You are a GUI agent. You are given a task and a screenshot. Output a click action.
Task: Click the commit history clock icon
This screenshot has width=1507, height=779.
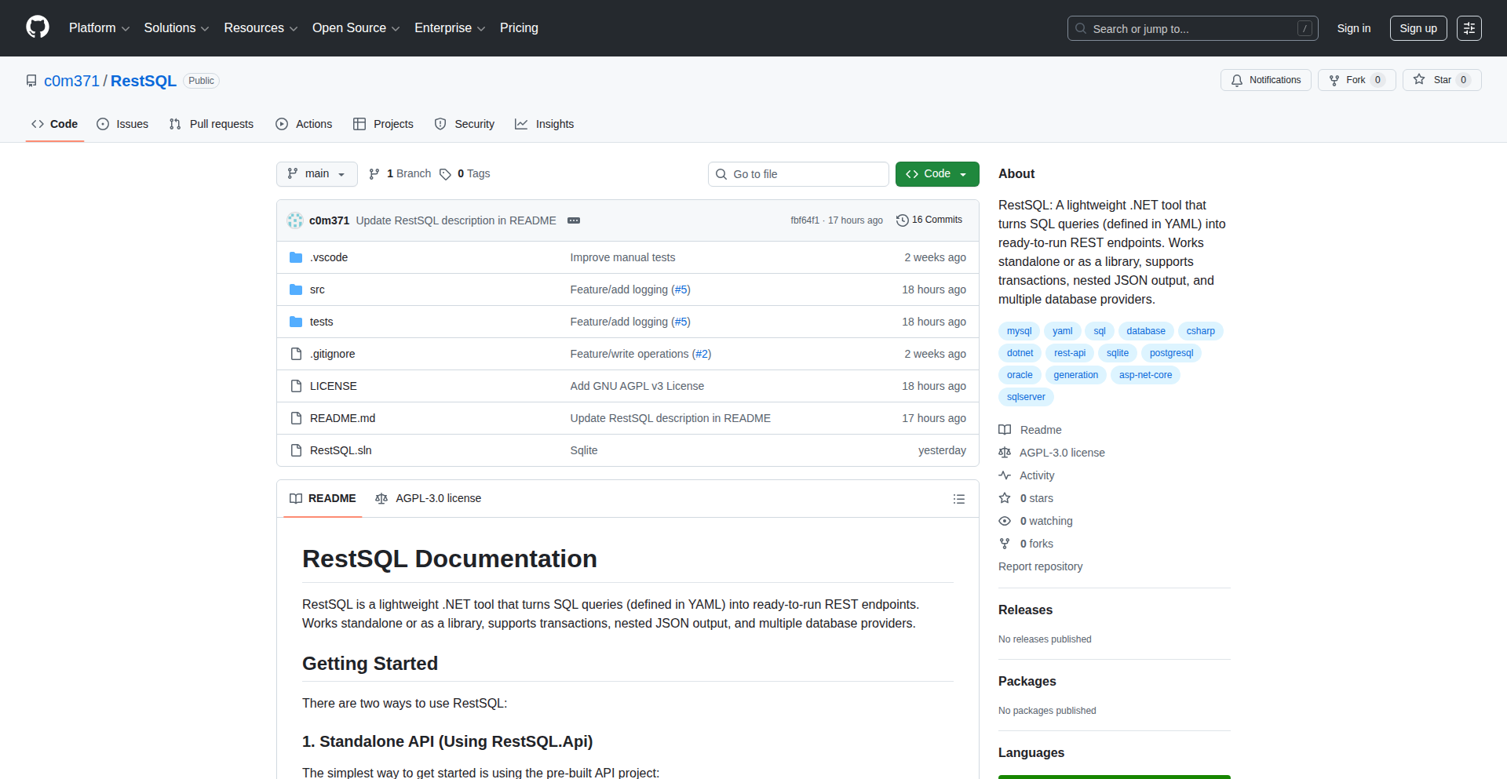click(902, 220)
